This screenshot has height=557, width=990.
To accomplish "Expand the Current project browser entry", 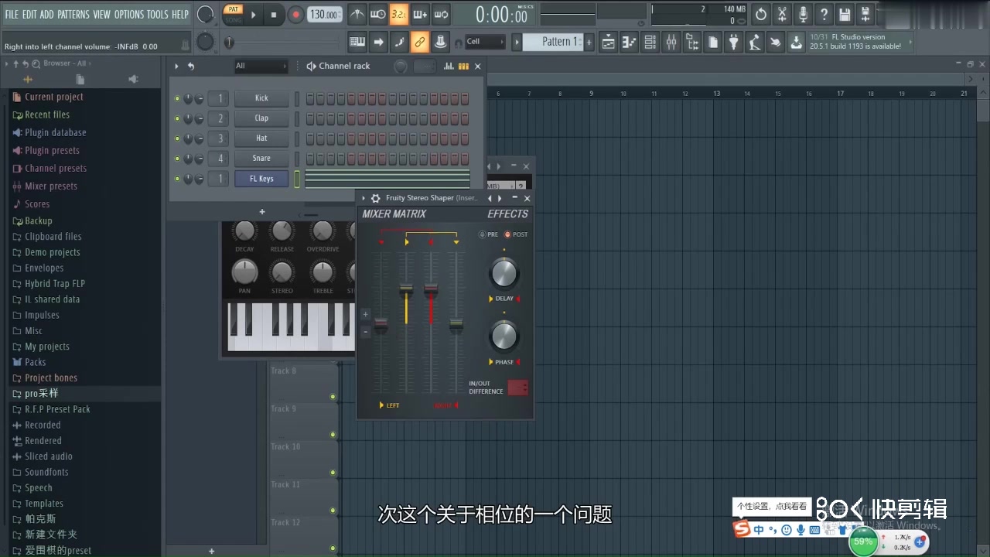I will click(53, 97).
